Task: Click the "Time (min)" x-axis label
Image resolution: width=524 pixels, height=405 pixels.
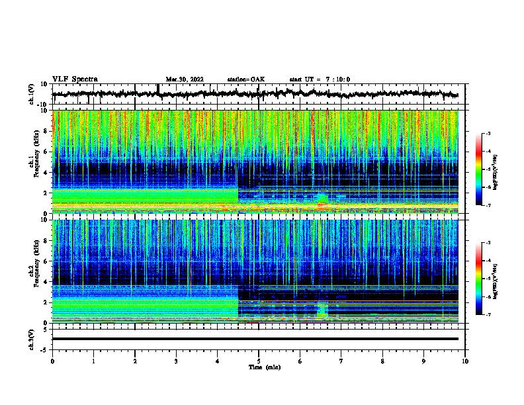Action: pos(265,367)
